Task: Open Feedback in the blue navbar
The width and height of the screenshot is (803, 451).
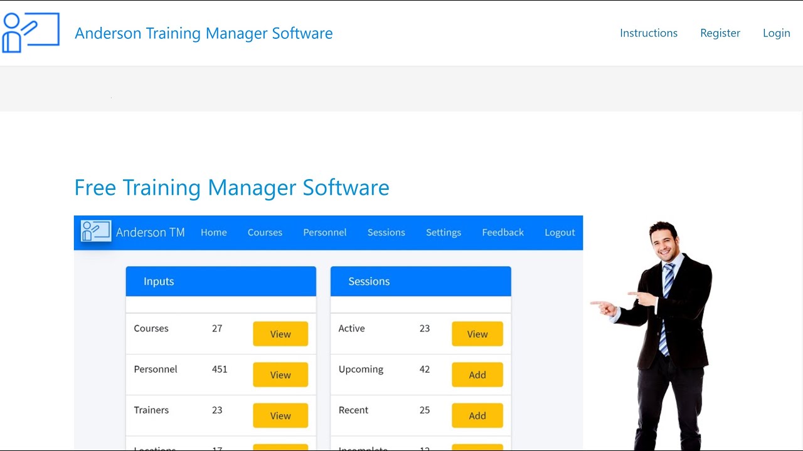Action: pyautogui.click(x=503, y=232)
